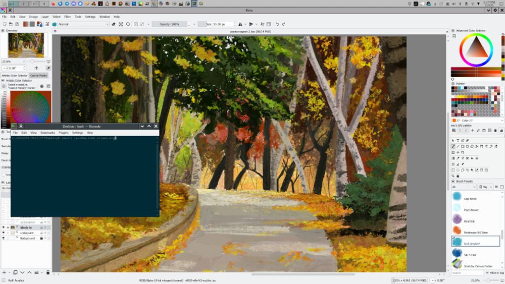Delete layer with trash icon
Viewport: 505px width, 284px height.
[x=48, y=272]
